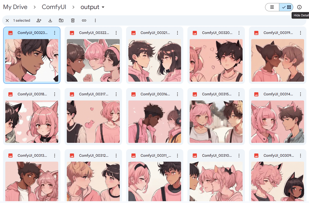Image resolution: width=309 pixels, height=203 pixels.
Task: Click the Share (add person) icon
Action: (39, 21)
